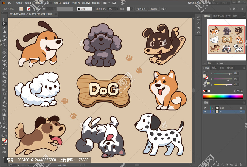247x167 pixels.
Task: Click the 首选项 button
Action: [x=154, y=9]
